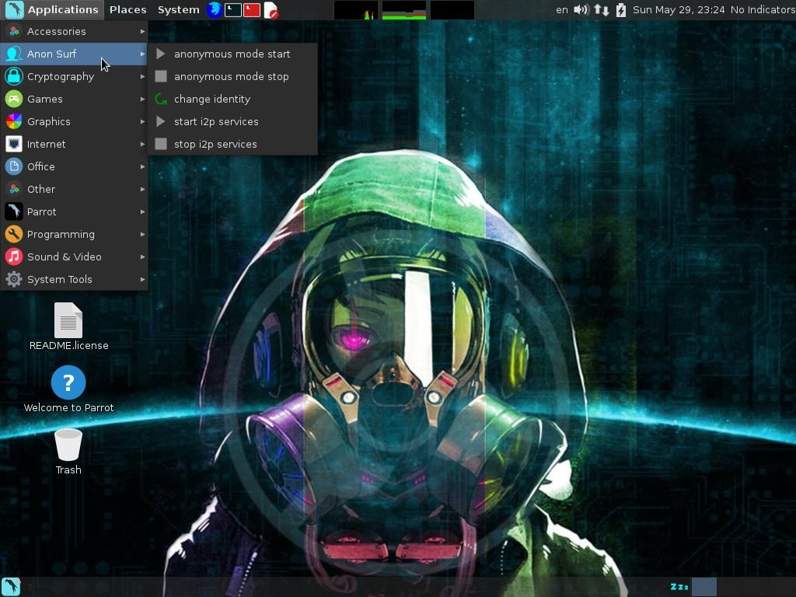Click the System Tools gear icon

14,279
